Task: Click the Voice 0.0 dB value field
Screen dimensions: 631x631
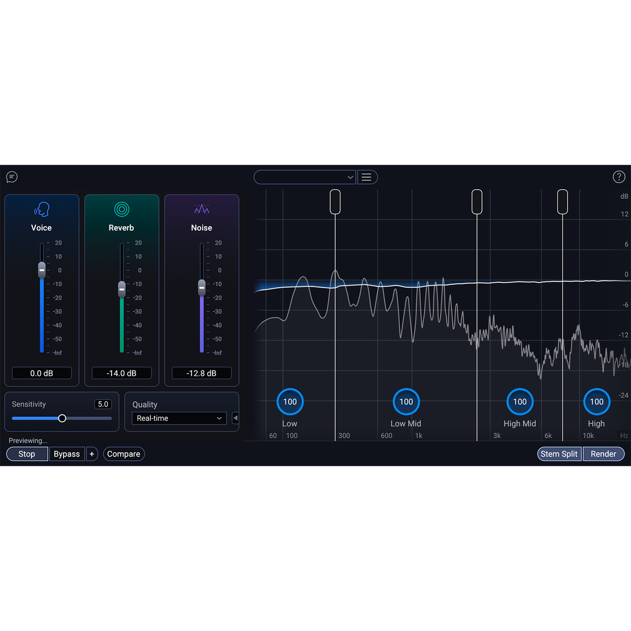Action: click(x=42, y=373)
